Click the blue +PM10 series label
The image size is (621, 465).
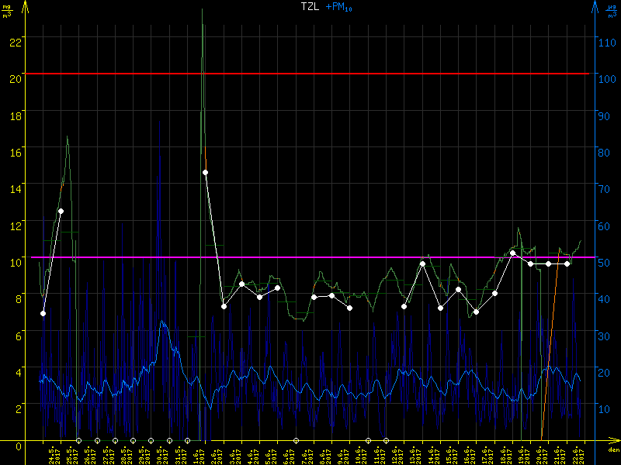(338, 6)
